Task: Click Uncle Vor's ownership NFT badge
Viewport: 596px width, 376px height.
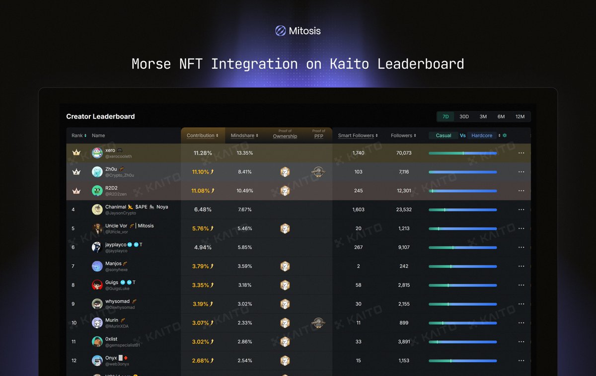Action: point(285,228)
